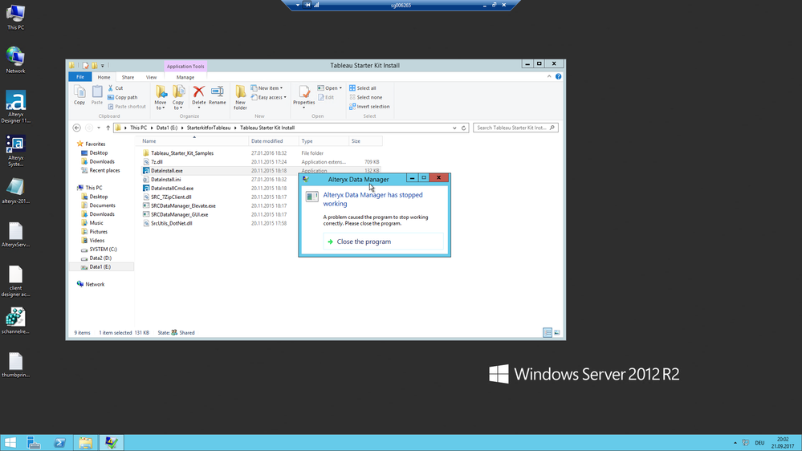
Task: Open SYSTEM (C:) drive in tree
Action: (x=103, y=250)
